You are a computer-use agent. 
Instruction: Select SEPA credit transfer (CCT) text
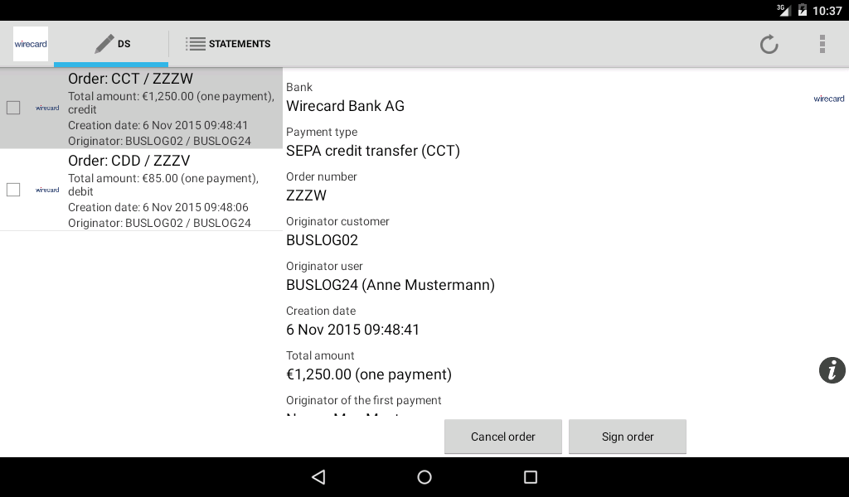coord(373,151)
